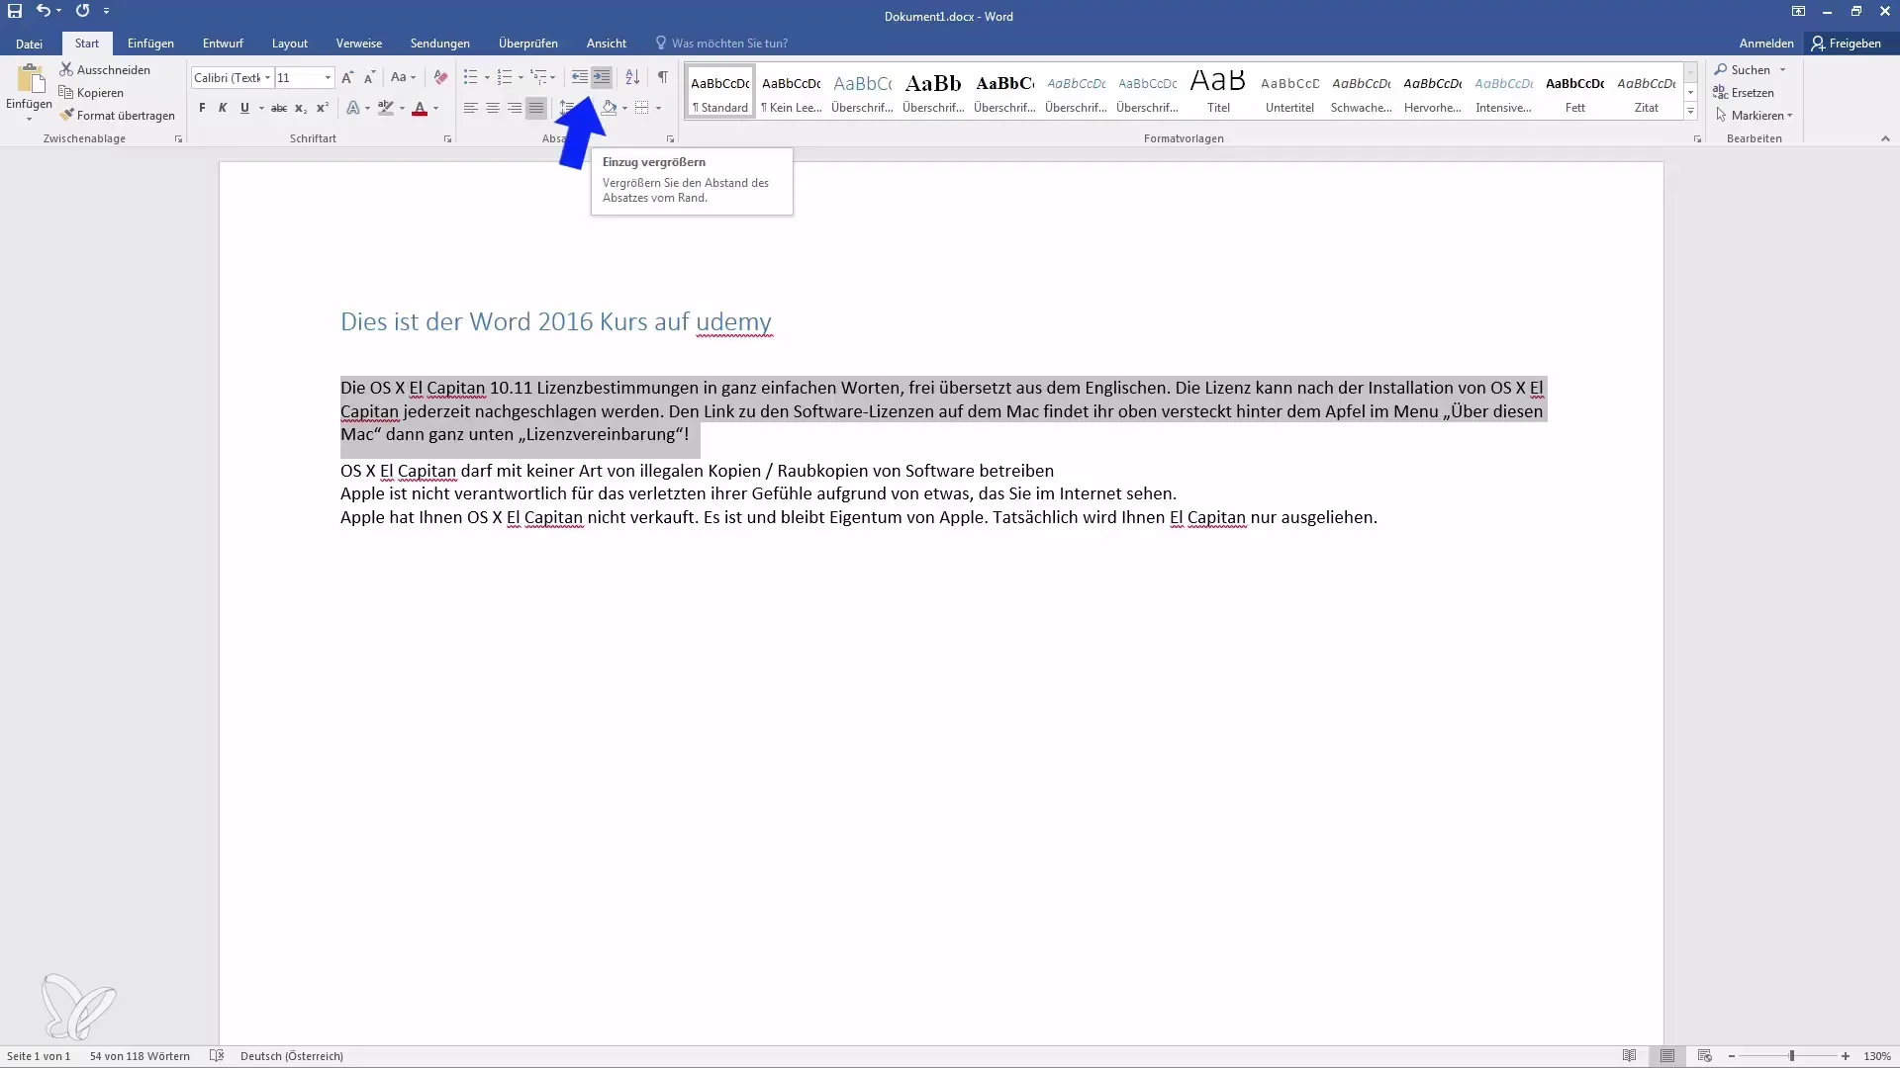Toggle paragraph marks display (¶)
The image size is (1900, 1068).
(x=662, y=77)
